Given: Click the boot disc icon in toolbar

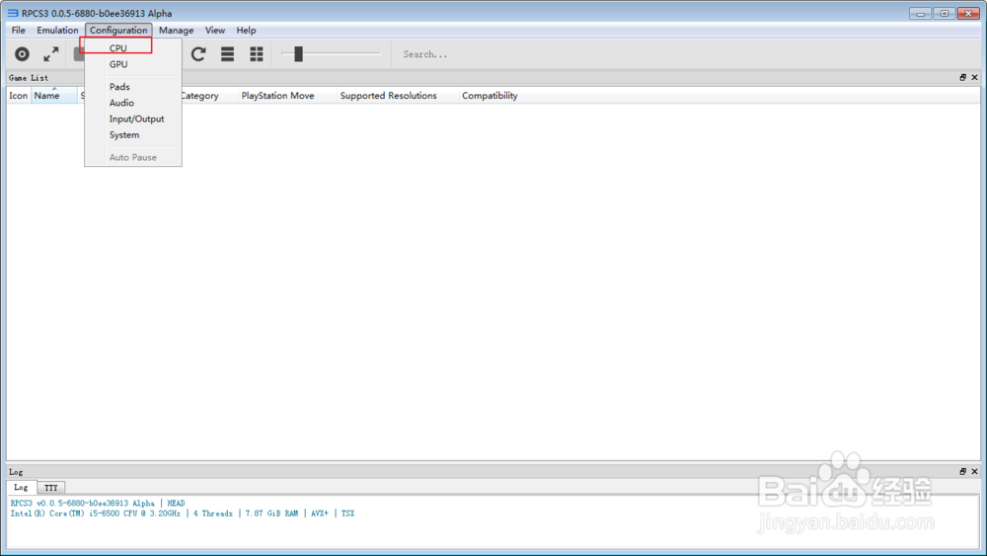Looking at the screenshot, I should [x=22, y=54].
